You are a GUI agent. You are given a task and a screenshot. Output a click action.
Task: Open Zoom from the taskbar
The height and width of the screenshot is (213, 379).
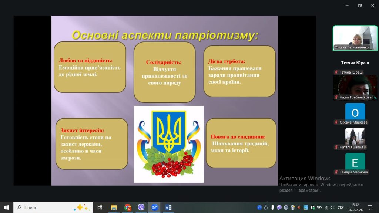(x=155, y=207)
